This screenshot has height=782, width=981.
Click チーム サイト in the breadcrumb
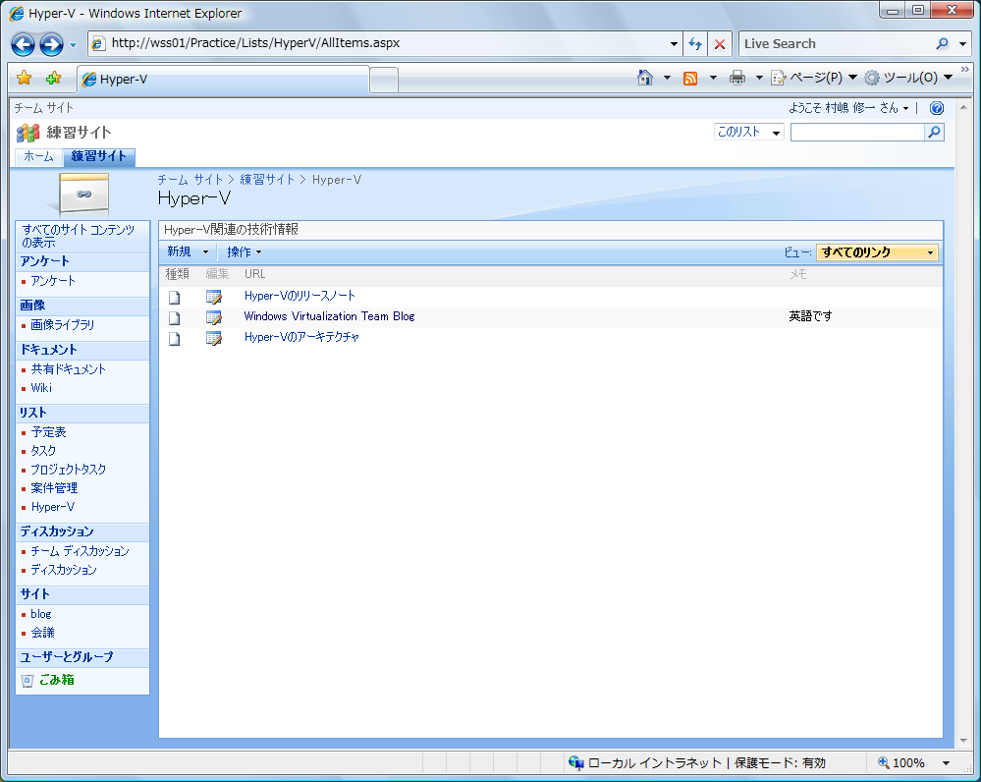(x=190, y=180)
